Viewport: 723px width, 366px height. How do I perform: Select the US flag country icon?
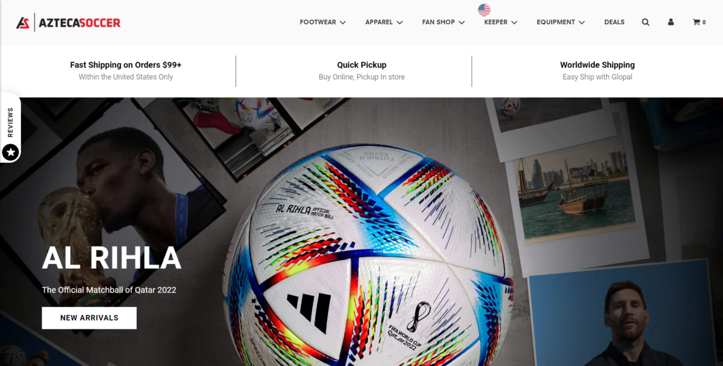click(x=484, y=10)
